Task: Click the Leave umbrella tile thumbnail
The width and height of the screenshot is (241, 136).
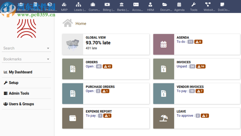Action: pos(164,118)
